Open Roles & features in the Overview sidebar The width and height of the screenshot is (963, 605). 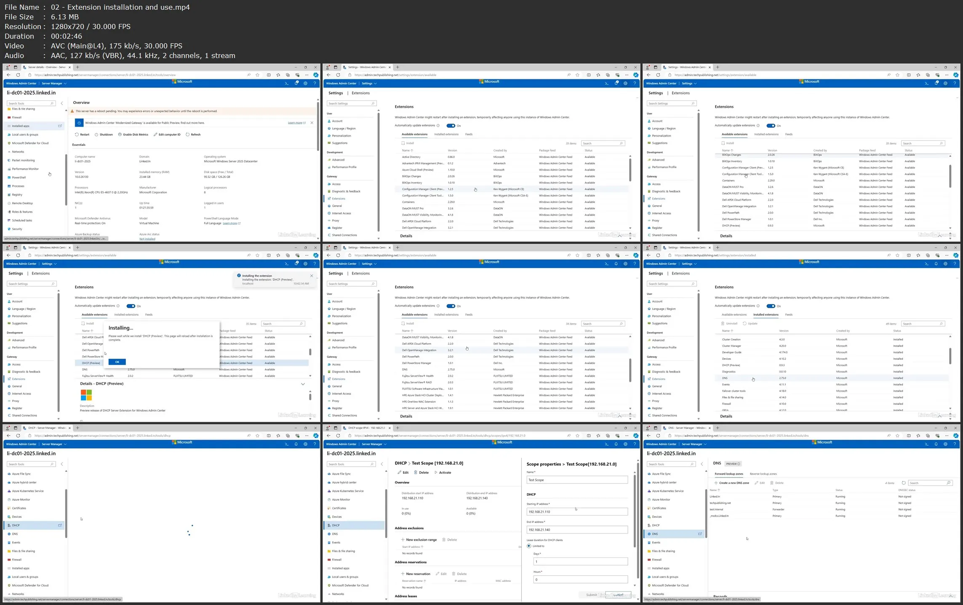[22, 212]
